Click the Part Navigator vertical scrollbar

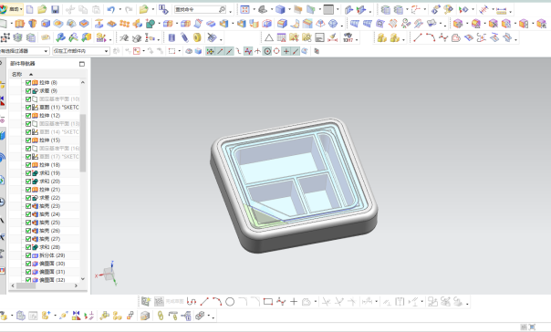pyautogui.click(x=83, y=142)
